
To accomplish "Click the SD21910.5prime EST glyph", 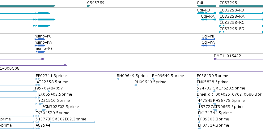I will (x=40, y=104).
